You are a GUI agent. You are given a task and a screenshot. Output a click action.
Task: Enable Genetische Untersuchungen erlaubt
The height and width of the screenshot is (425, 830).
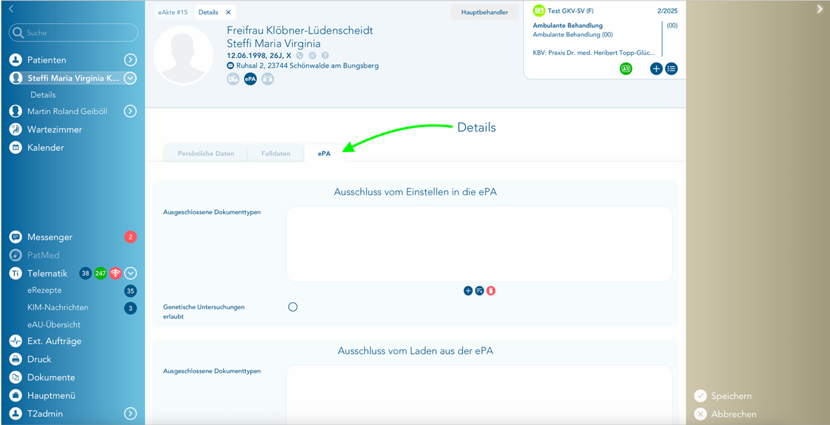pos(293,306)
